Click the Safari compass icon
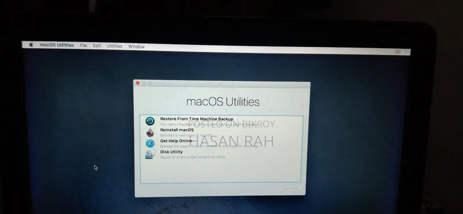 click(150, 143)
